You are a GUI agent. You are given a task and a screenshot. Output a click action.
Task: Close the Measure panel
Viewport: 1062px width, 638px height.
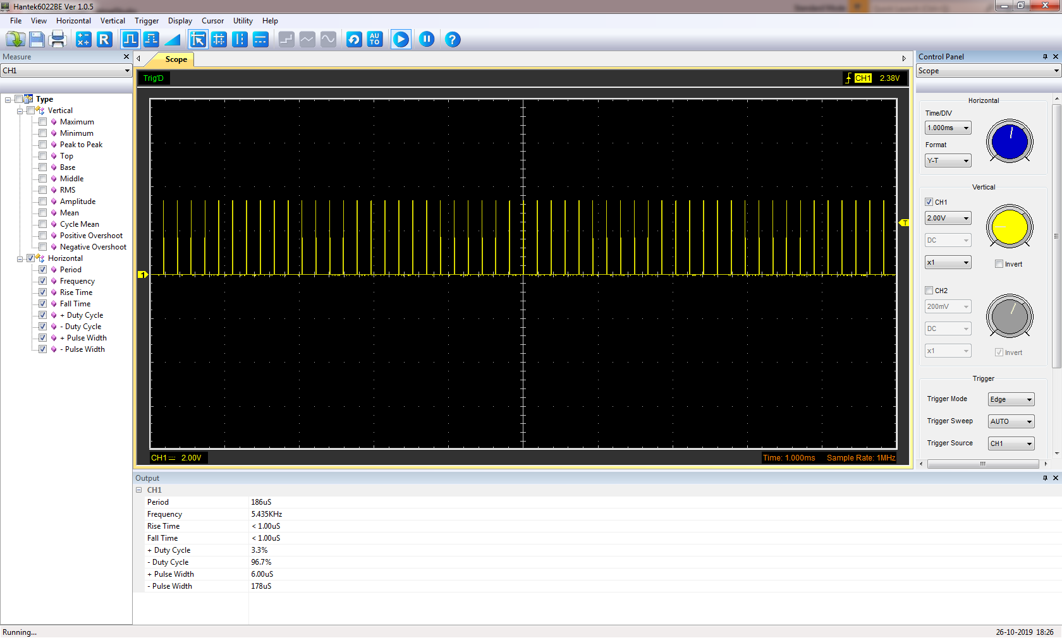click(x=126, y=57)
